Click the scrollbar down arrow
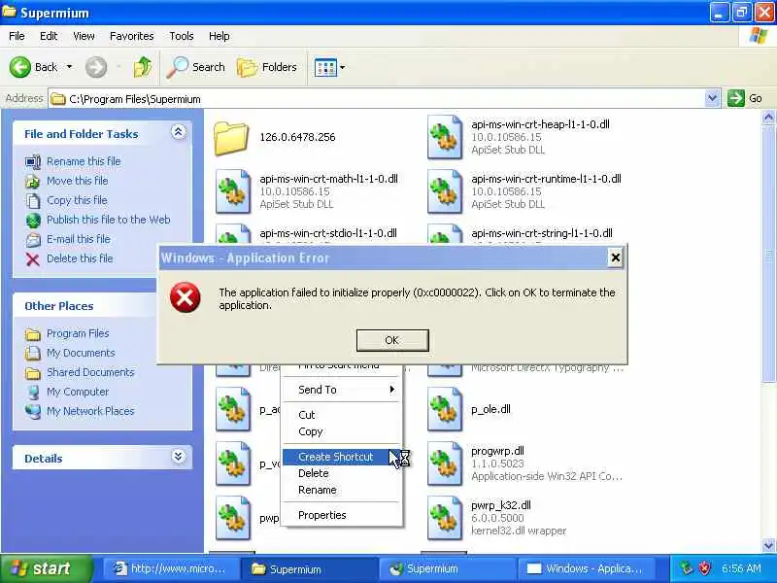777x583 pixels. [x=768, y=545]
